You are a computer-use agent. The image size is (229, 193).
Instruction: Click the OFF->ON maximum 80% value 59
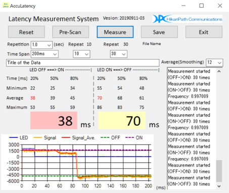pyautogui.click(x=72, y=107)
